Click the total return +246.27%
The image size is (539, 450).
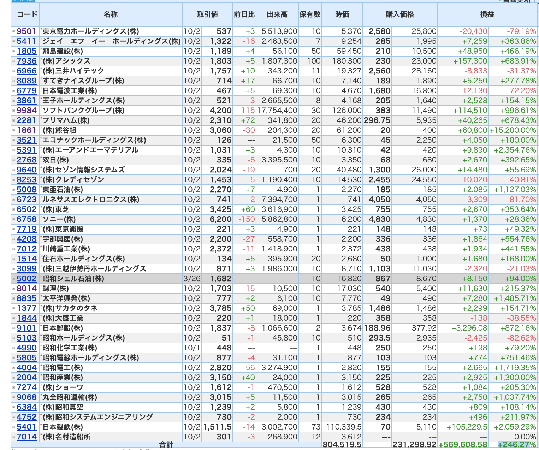[517, 445]
